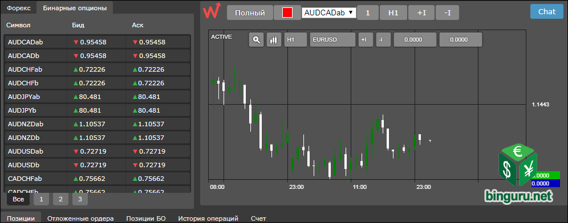
Task: Select the AUDCHFb symbol row
Action: (98, 83)
